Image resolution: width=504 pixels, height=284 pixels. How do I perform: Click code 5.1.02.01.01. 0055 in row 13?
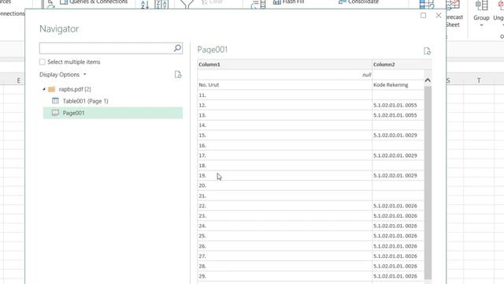click(395, 115)
